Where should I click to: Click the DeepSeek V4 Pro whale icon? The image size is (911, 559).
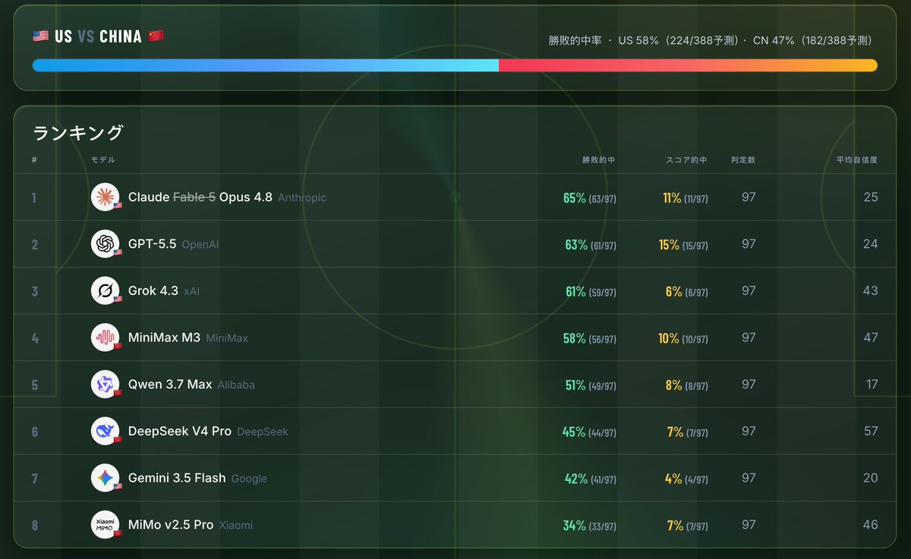click(105, 431)
